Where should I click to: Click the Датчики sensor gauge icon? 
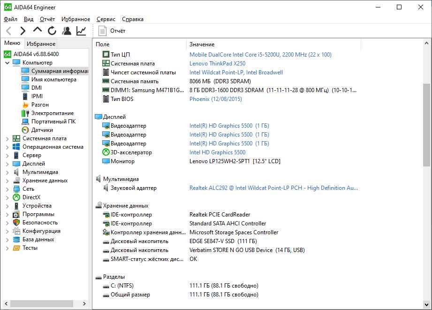[25, 130]
